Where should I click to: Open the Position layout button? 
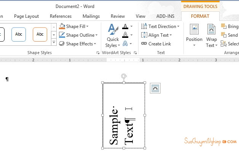tap(194, 36)
